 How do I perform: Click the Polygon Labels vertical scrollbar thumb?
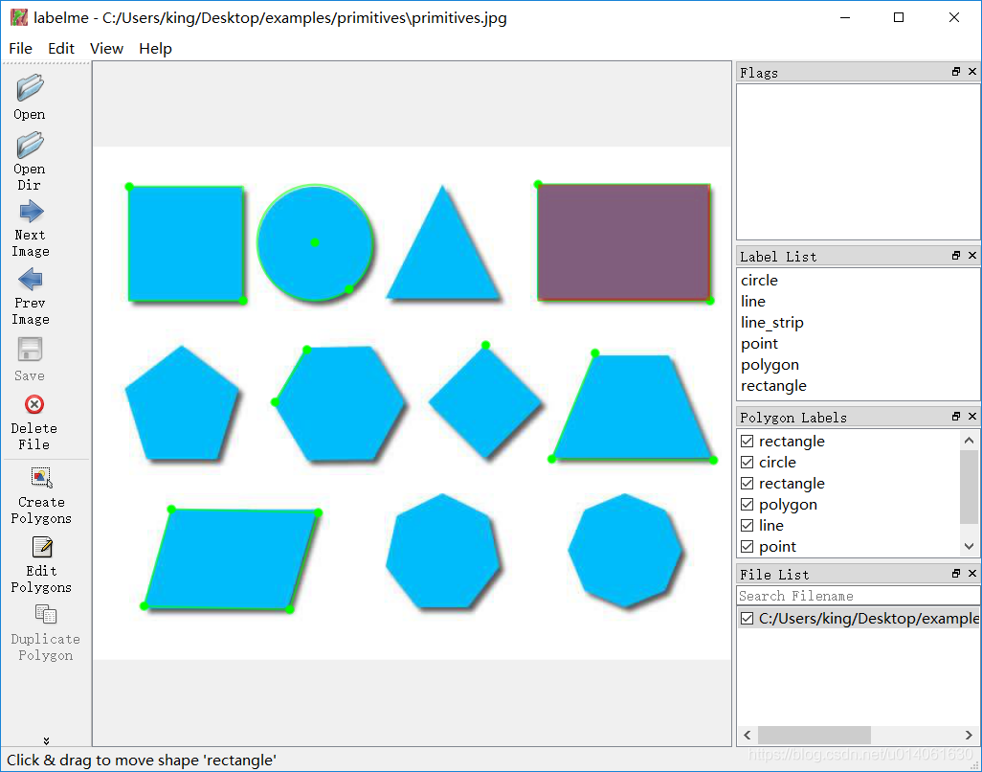click(969, 487)
